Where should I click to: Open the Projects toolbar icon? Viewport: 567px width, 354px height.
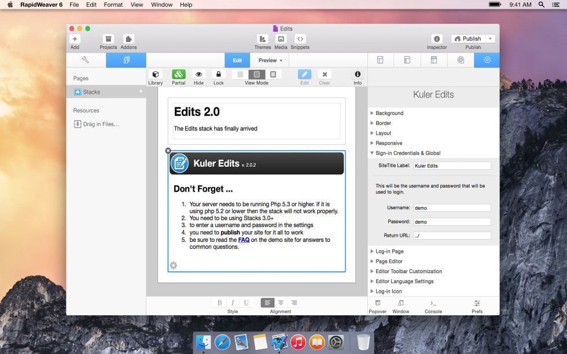click(x=108, y=39)
